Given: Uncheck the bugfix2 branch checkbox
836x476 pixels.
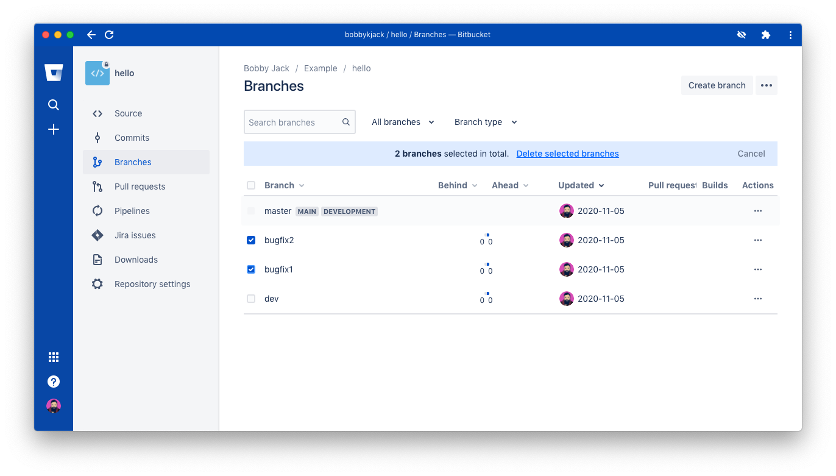Looking at the screenshot, I should click(251, 240).
